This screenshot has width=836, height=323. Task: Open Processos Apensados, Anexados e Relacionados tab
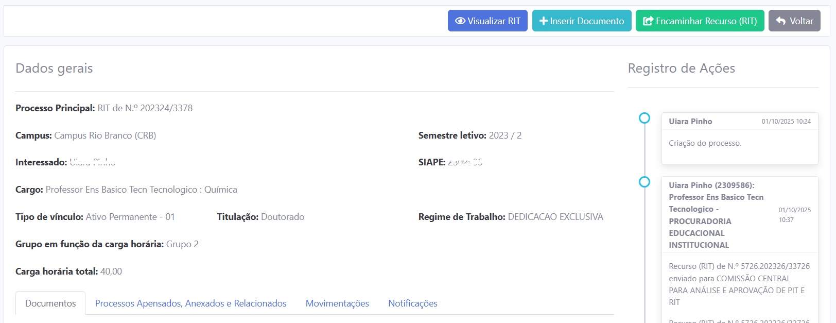(x=190, y=303)
